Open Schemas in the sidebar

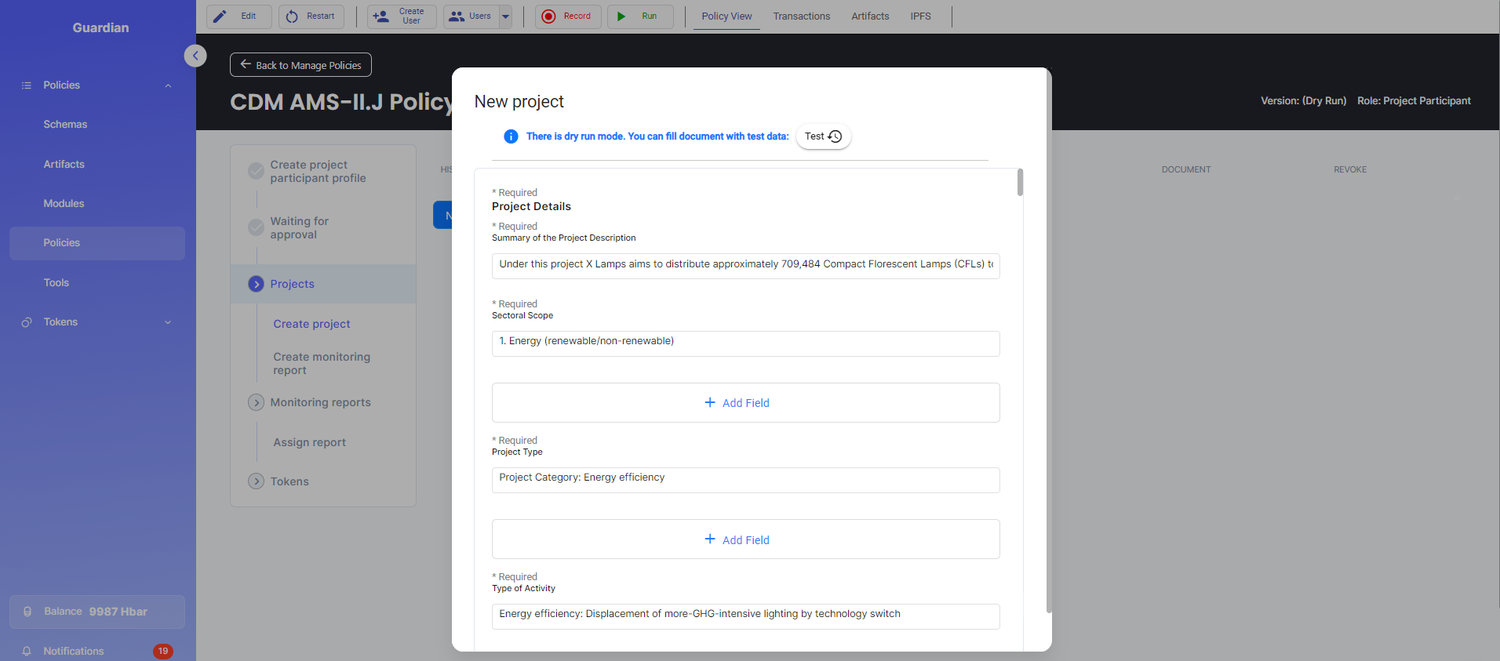65,125
